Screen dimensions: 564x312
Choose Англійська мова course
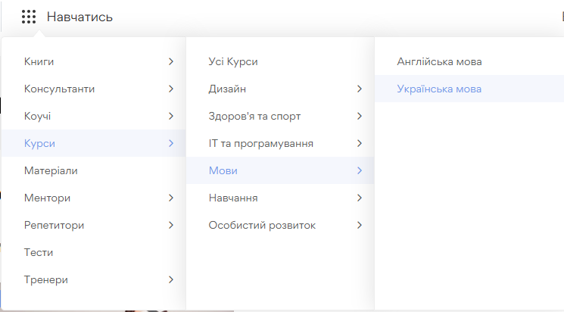coord(439,61)
